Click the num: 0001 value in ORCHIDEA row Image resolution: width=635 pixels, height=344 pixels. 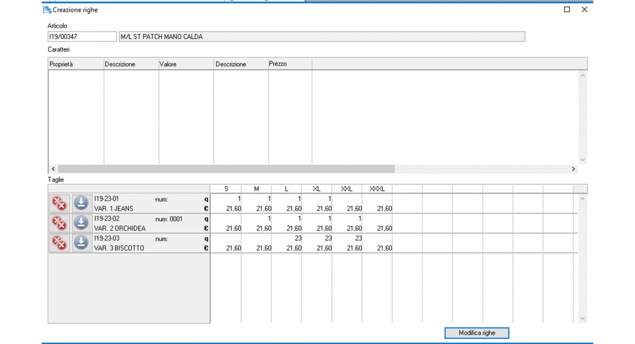coord(169,219)
